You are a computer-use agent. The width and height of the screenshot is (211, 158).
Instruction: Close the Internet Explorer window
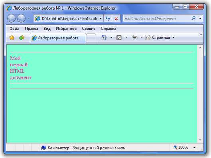click(197, 7)
